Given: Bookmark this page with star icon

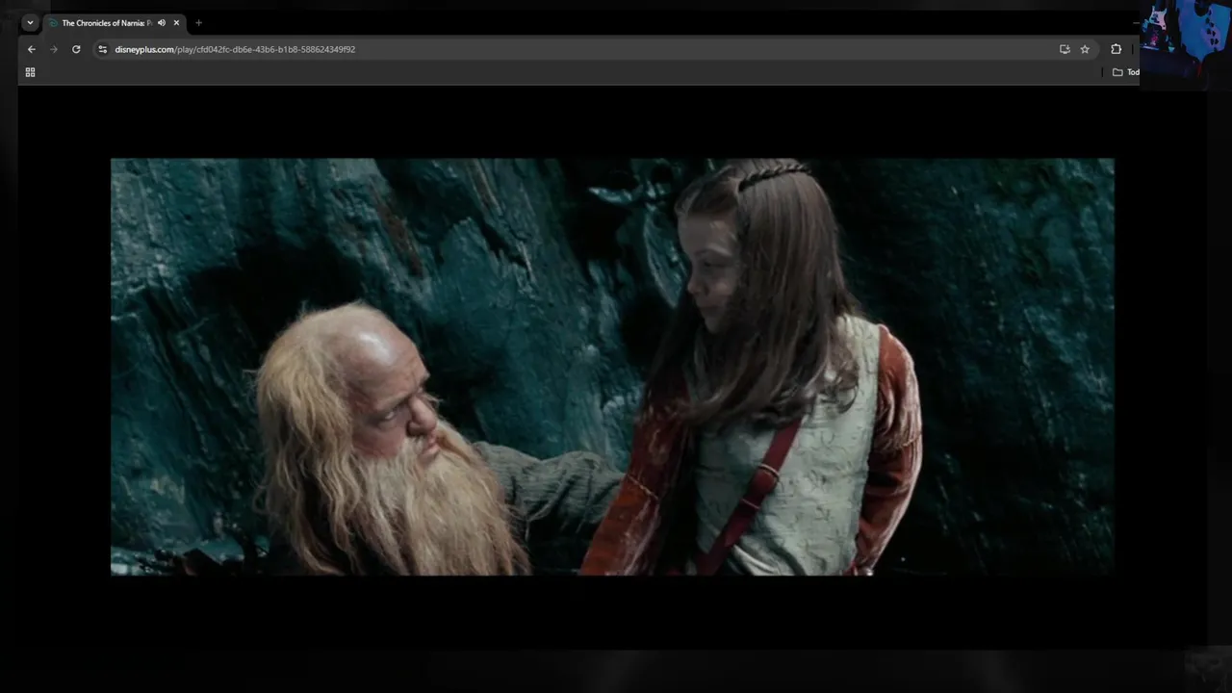Looking at the screenshot, I should click(x=1085, y=49).
